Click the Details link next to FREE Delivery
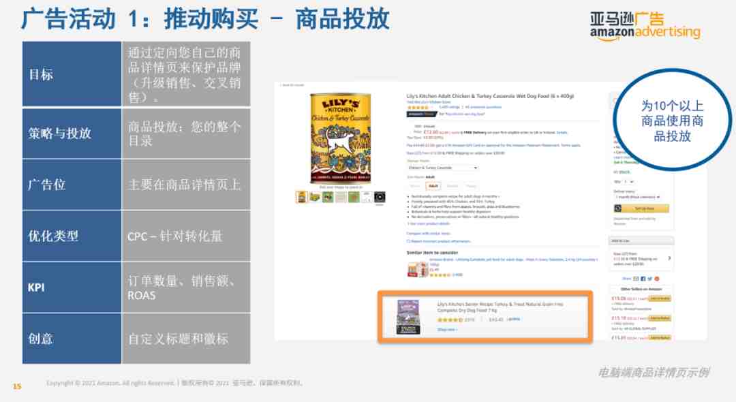The width and height of the screenshot is (736, 402). (x=562, y=133)
